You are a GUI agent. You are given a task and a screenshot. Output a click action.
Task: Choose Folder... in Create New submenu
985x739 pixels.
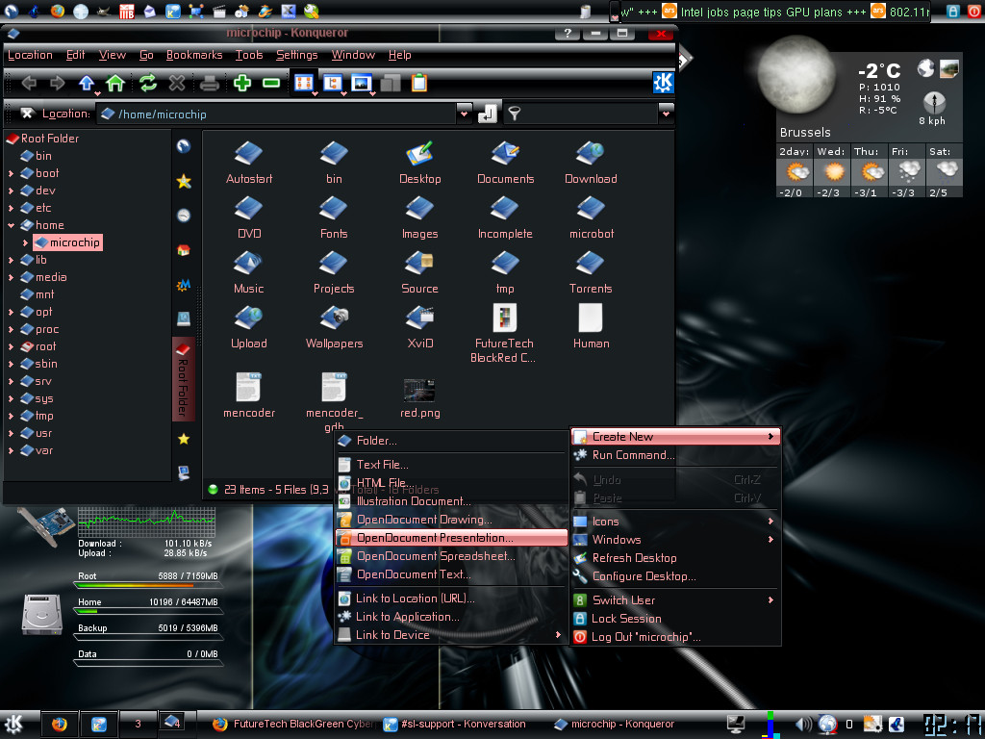click(x=451, y=441)
